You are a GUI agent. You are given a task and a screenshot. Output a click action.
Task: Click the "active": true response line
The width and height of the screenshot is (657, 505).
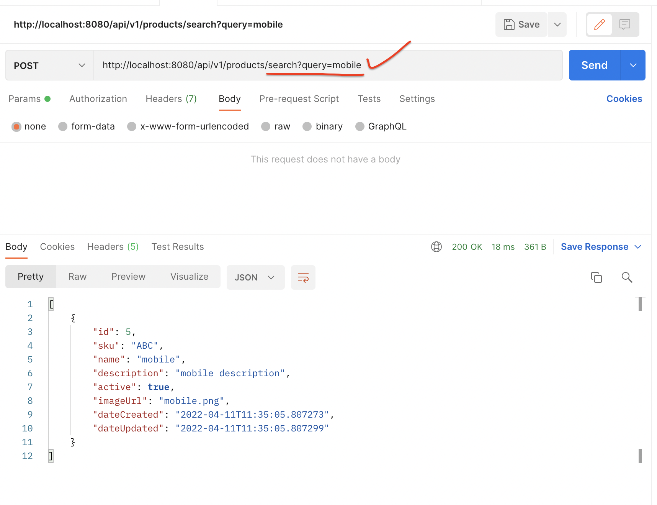tap(134, 387)
